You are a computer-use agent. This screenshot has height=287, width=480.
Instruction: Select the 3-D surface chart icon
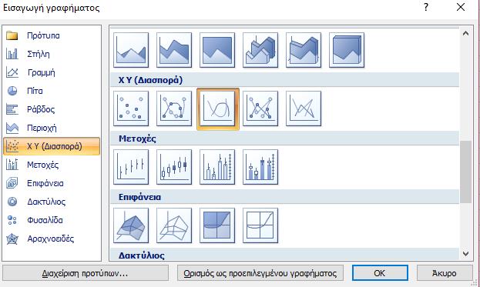[131, 225]
